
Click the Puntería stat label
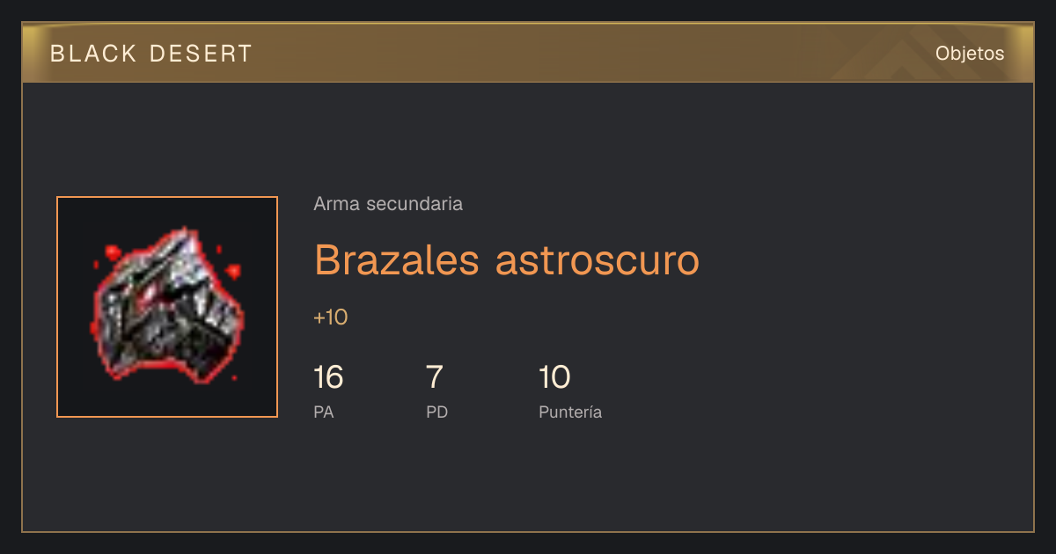(x=570, y=412)
